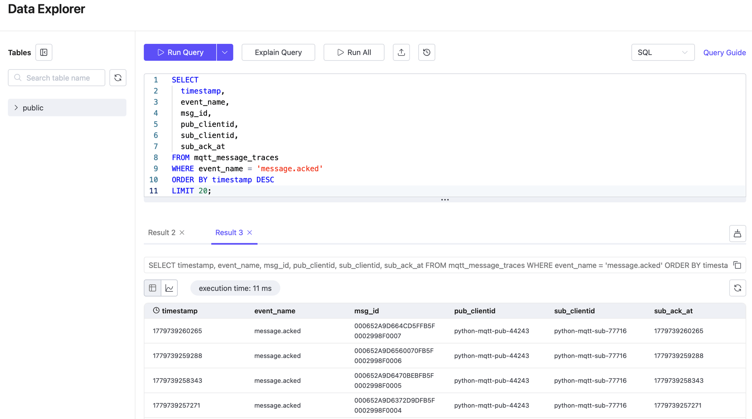Click the Explain Query button
The image size is (752, 419).
(278, 52)
